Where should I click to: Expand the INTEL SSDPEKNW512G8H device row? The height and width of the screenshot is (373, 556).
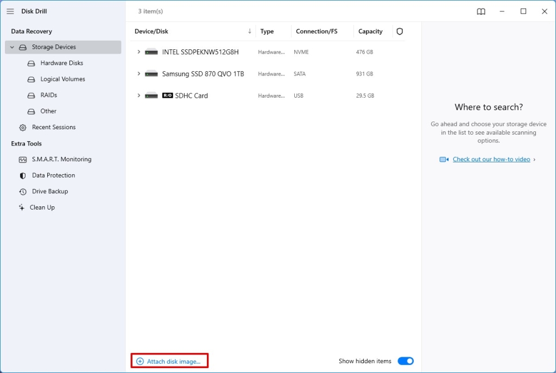tap(138, 52)
